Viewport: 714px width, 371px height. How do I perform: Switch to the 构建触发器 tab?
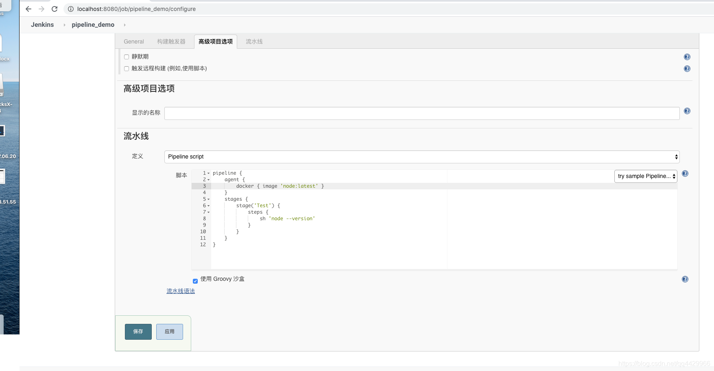[171, 41]
